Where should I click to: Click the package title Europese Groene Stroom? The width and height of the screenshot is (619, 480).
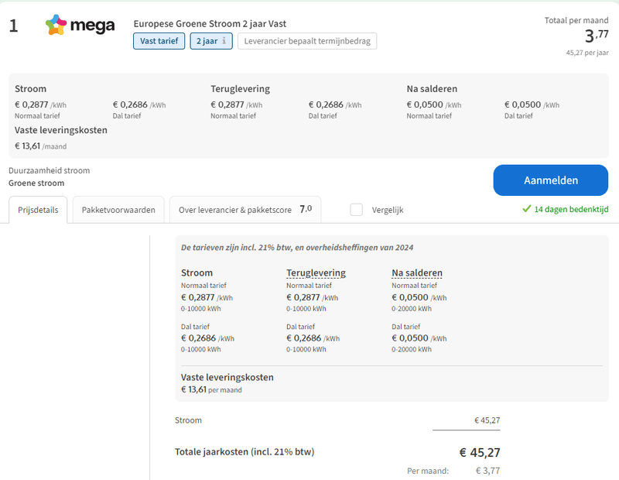(210, 24)
